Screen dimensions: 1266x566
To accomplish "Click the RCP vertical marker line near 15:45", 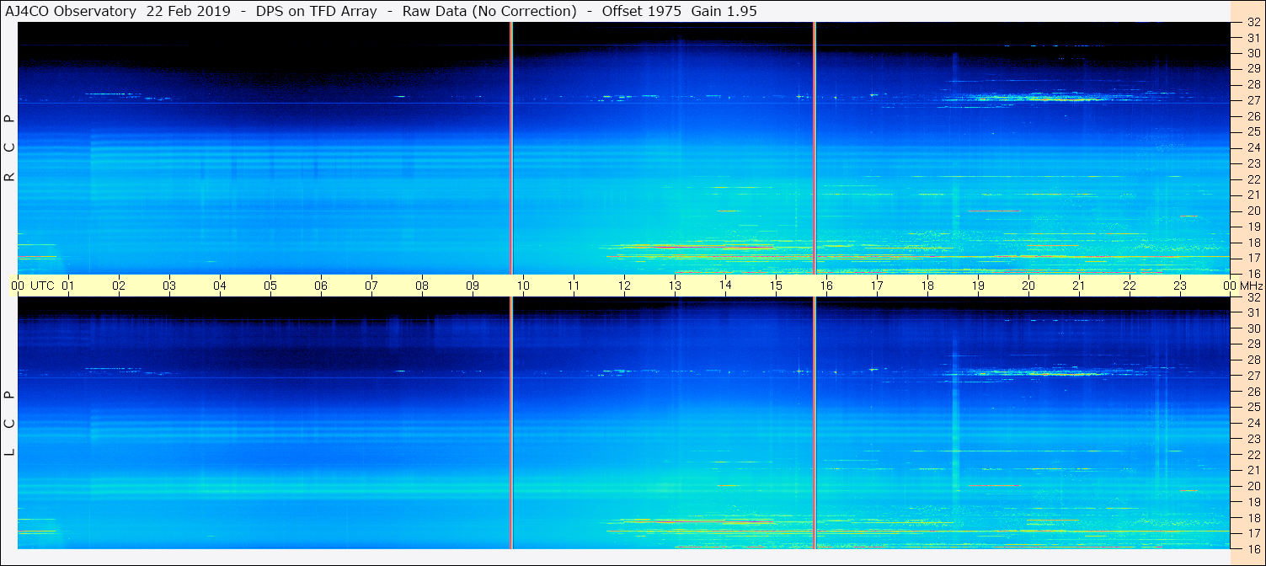I will tap(815, 148).
